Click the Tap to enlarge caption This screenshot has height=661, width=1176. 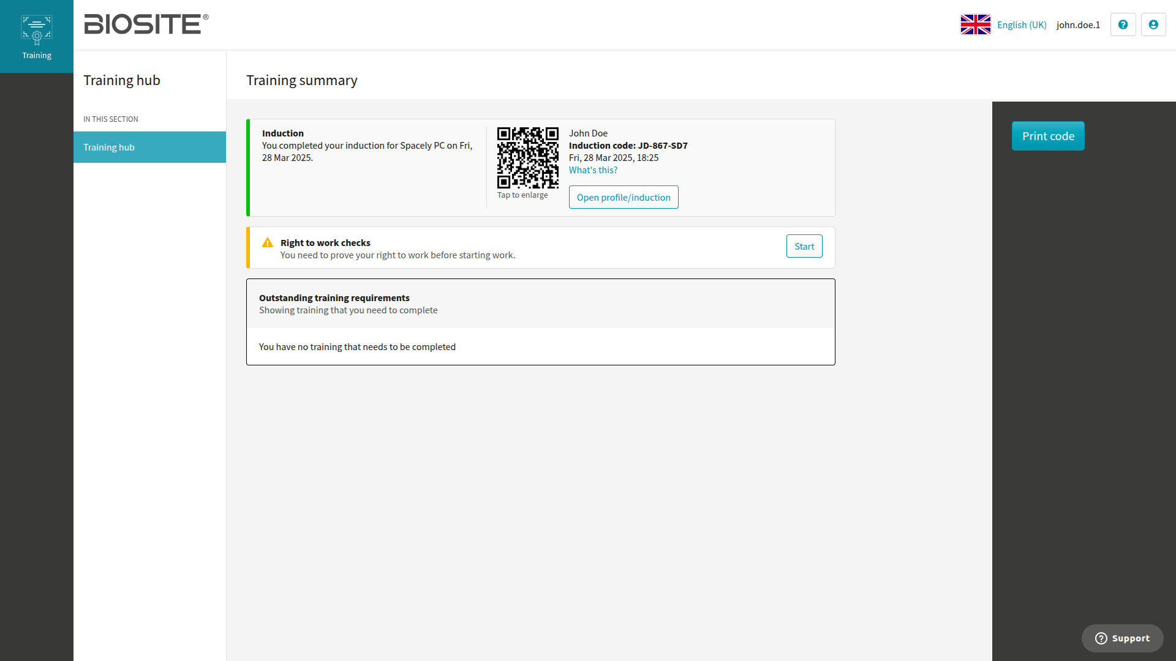[x=522, y=195]
